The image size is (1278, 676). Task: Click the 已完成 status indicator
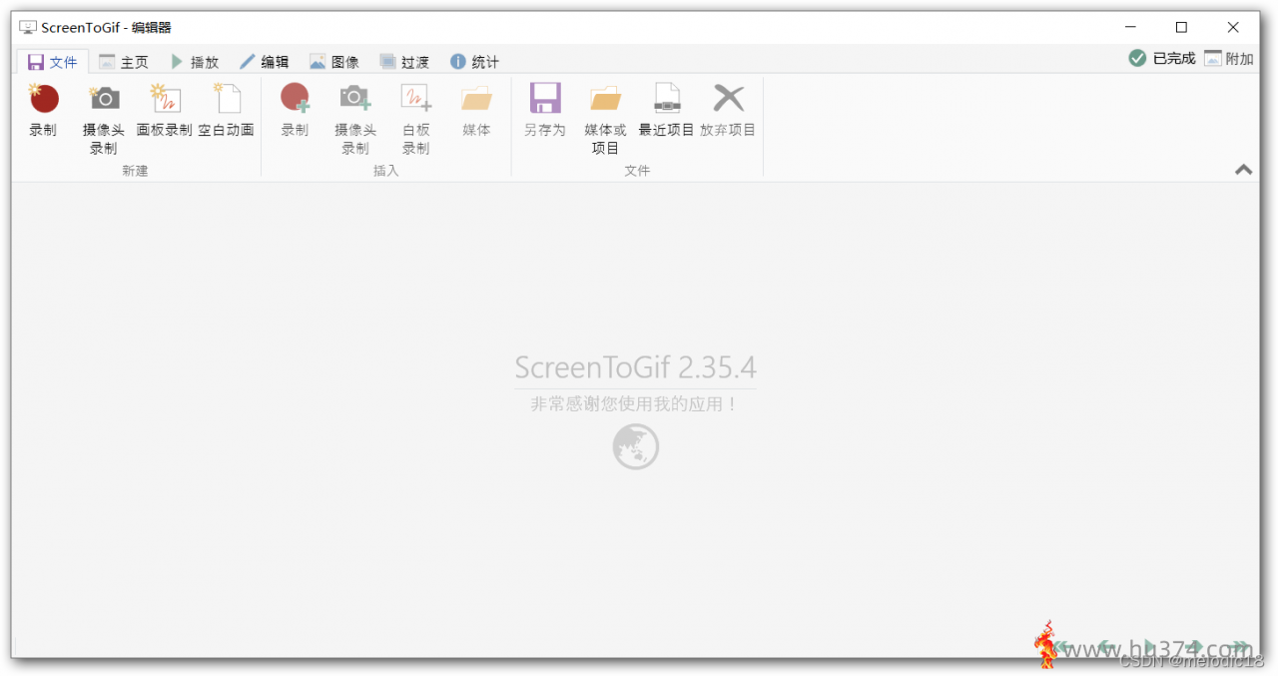[1162, 58]
